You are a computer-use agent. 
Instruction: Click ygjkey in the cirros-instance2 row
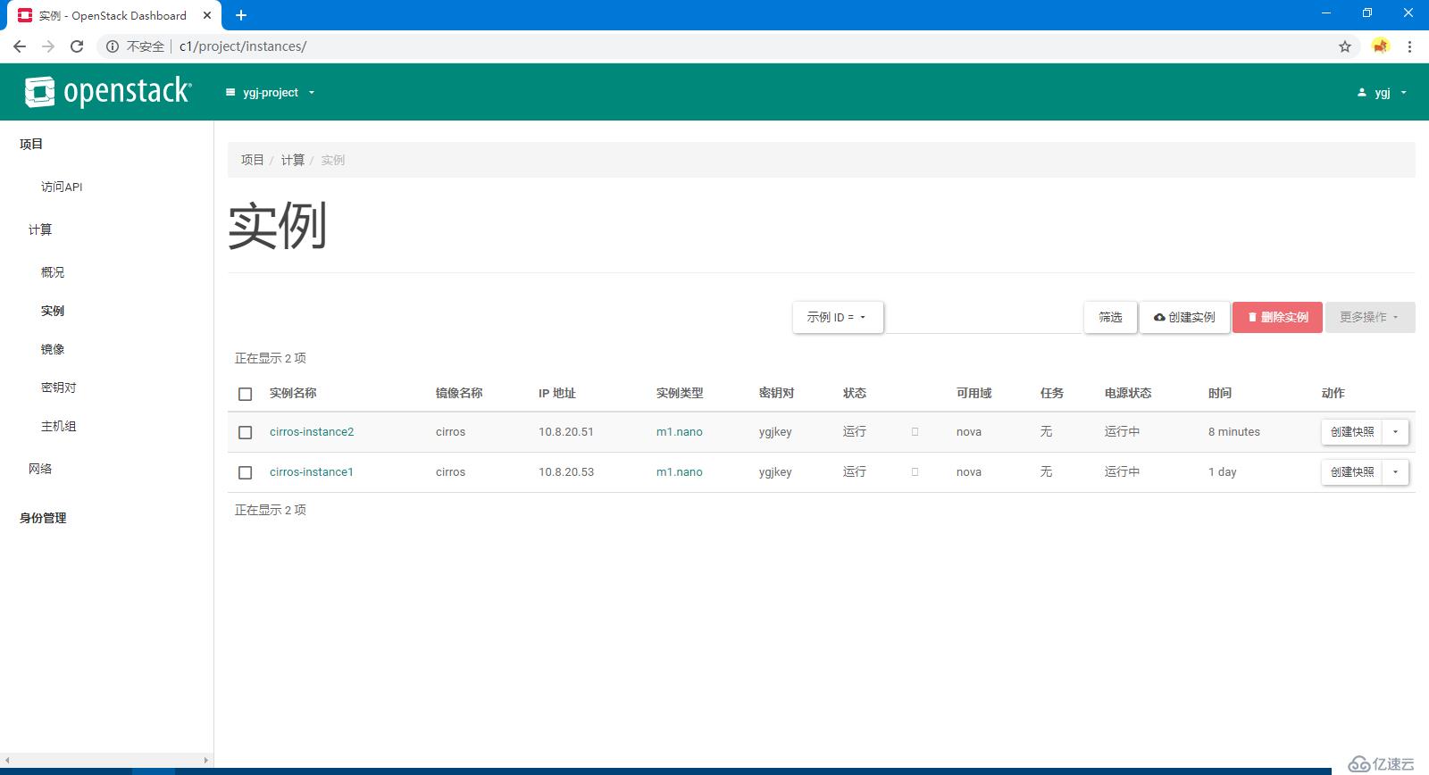775,431
